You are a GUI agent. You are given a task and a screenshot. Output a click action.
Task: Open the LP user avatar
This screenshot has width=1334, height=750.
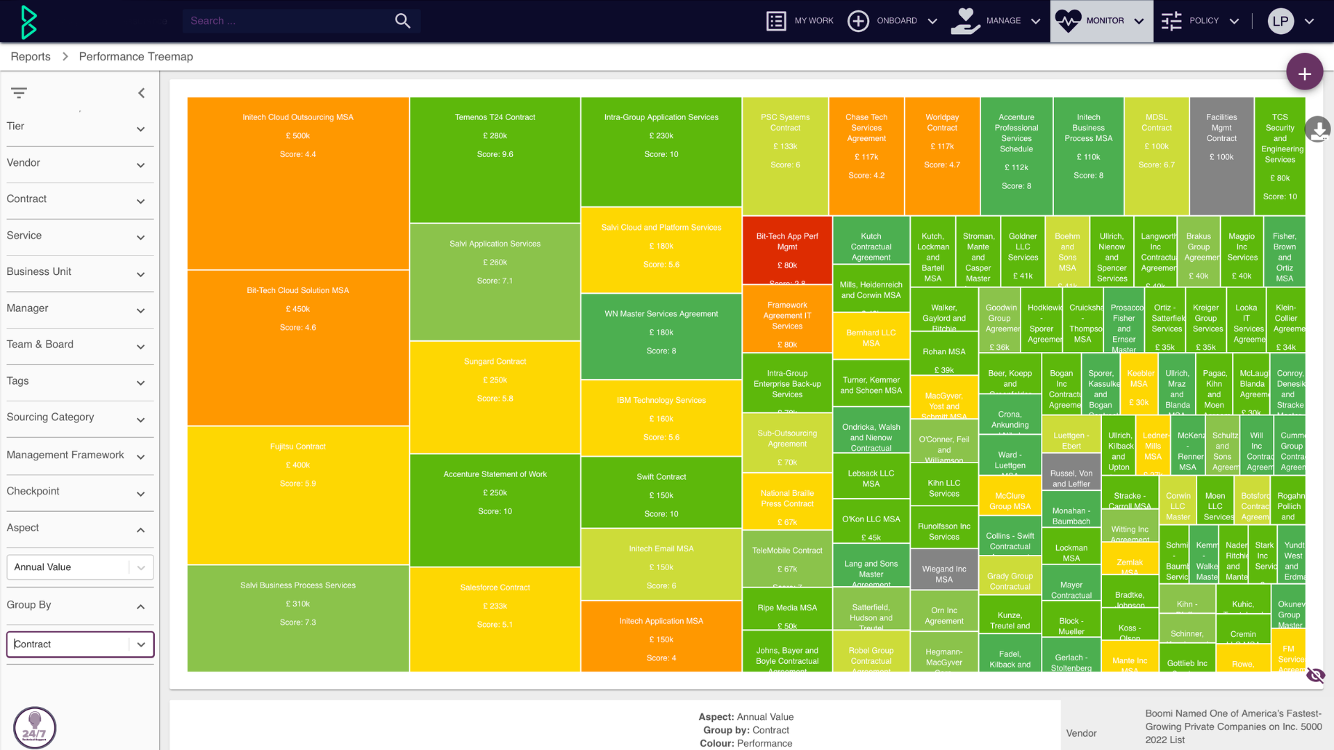click(1281, 21)
